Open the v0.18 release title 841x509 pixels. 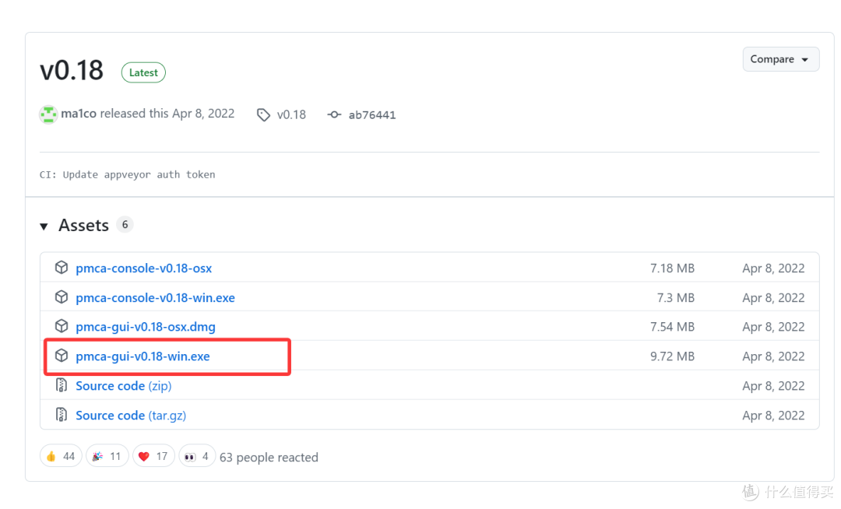coord(72,71)
